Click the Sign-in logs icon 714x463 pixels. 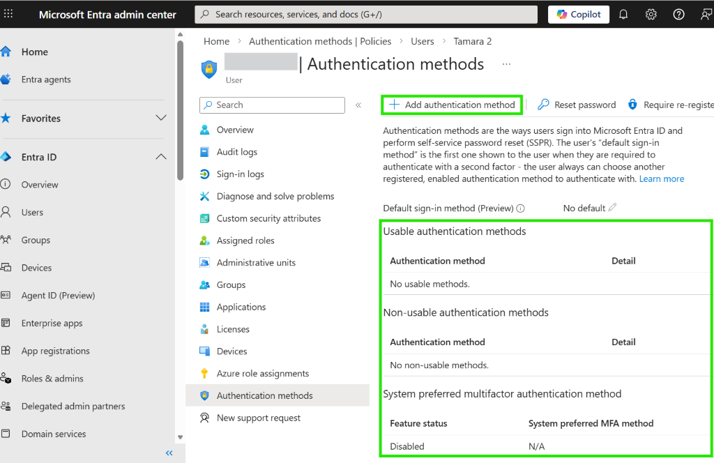[204, 174]
